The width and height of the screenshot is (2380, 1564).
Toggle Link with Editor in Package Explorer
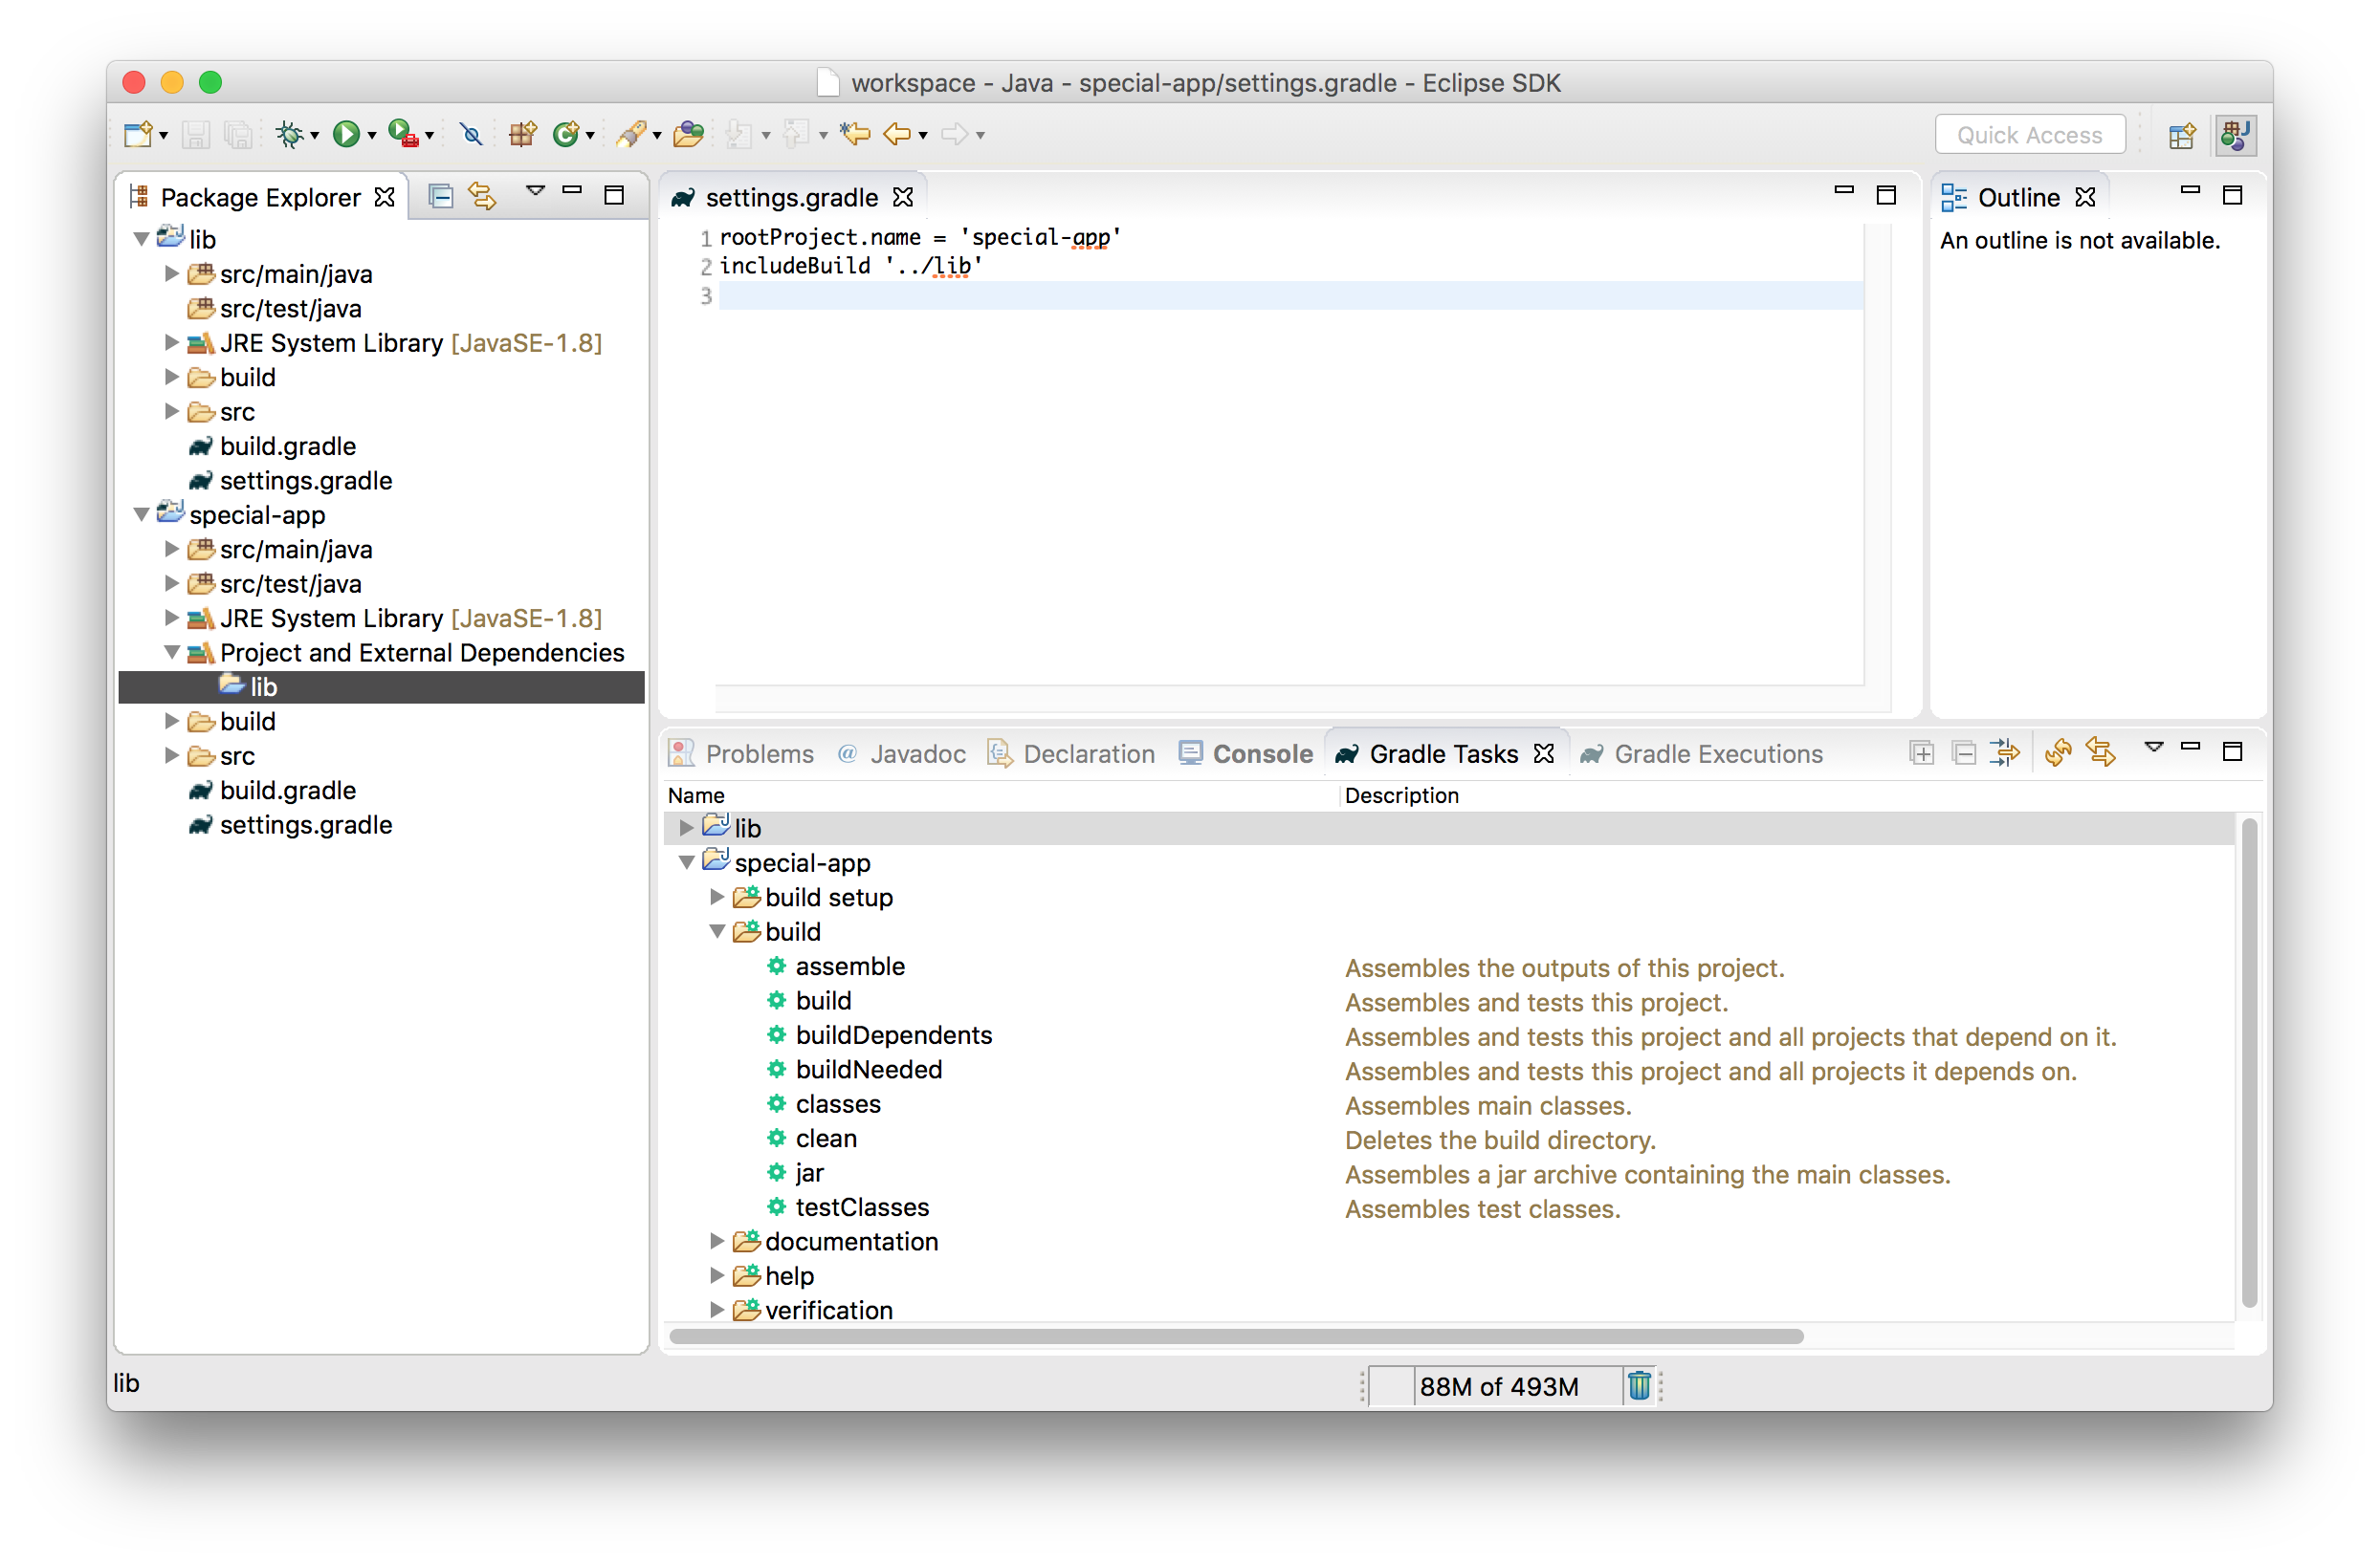point(483,197)
